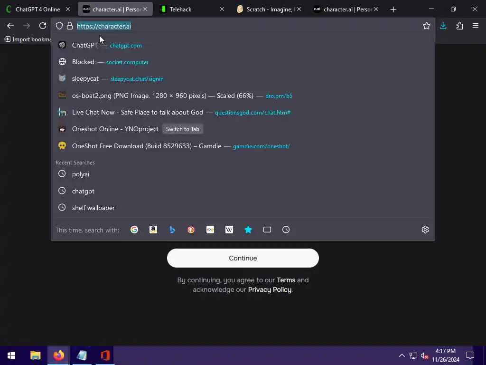Switch to the last character.ai tab
486x365 pixels.
[x=346, y=10]
